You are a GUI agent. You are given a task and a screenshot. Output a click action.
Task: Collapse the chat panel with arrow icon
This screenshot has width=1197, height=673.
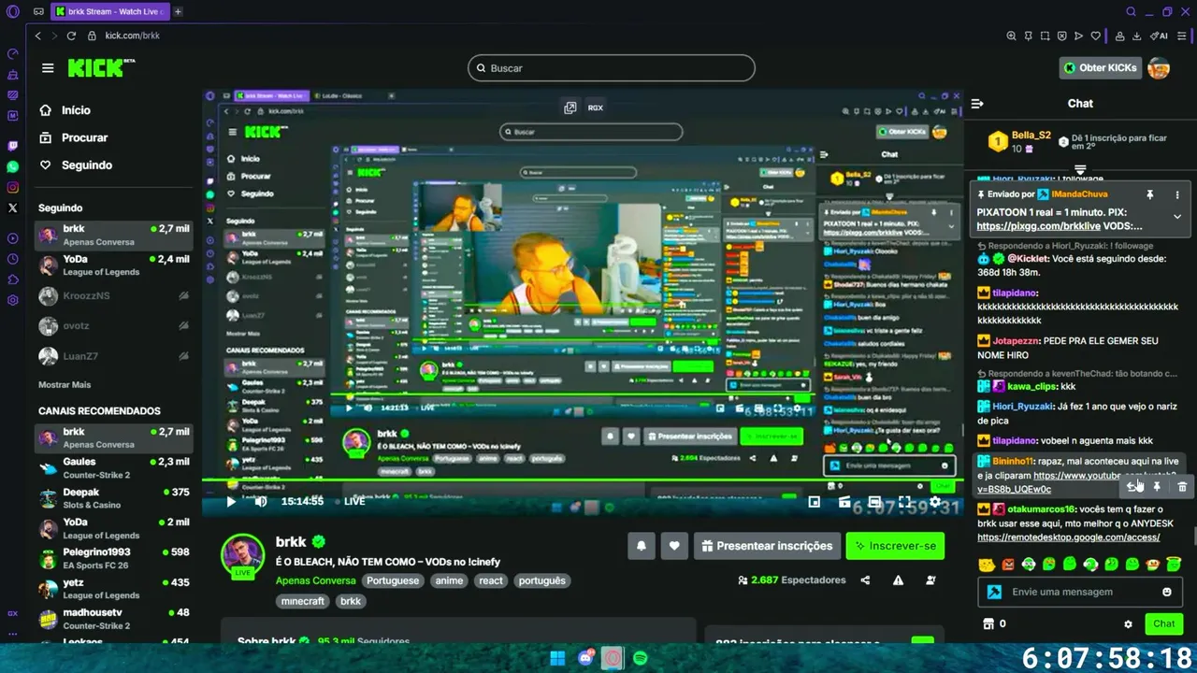(x=977, y=104)
